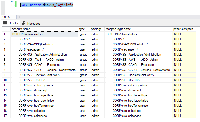
Task: Click mapped login CORP\svc_druva_sql cell
Action: (x=127, y=90)
